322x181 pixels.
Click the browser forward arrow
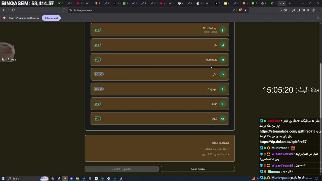click(9, 10)
